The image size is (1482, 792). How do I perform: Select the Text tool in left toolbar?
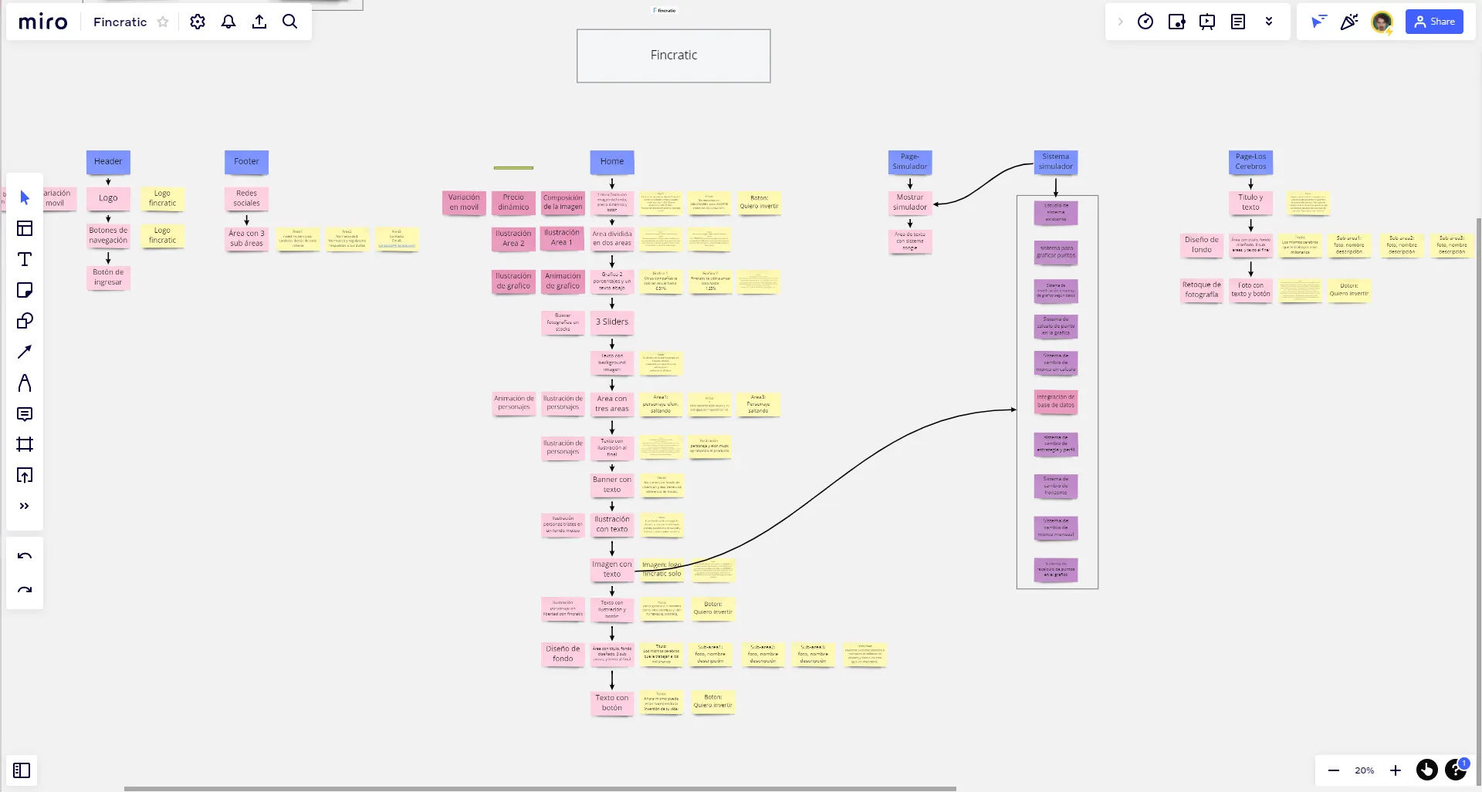pos(25,259)
